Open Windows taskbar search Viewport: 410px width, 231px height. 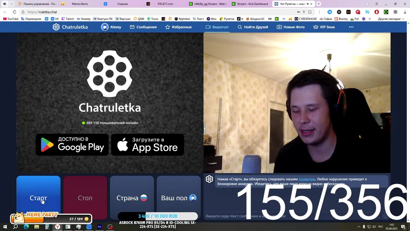15,227
